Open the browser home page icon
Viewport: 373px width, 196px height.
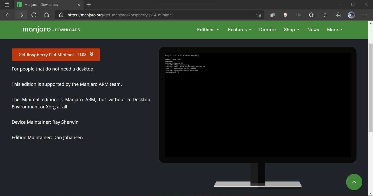tap(47, 15)
